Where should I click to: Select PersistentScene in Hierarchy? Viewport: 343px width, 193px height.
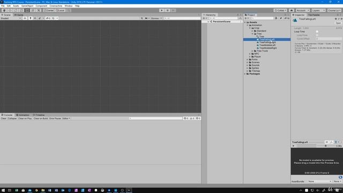pyautogui.click(x=221, y=21)
